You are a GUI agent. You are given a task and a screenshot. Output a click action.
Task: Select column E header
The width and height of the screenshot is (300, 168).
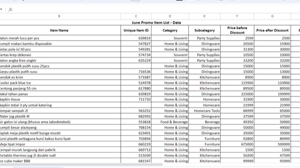click(x=204, y=16)
